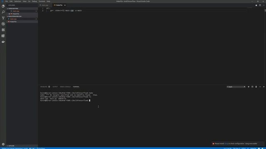Click the terminal input prompt line
This screenshot has width=266, height=149.
click(65, 101)
